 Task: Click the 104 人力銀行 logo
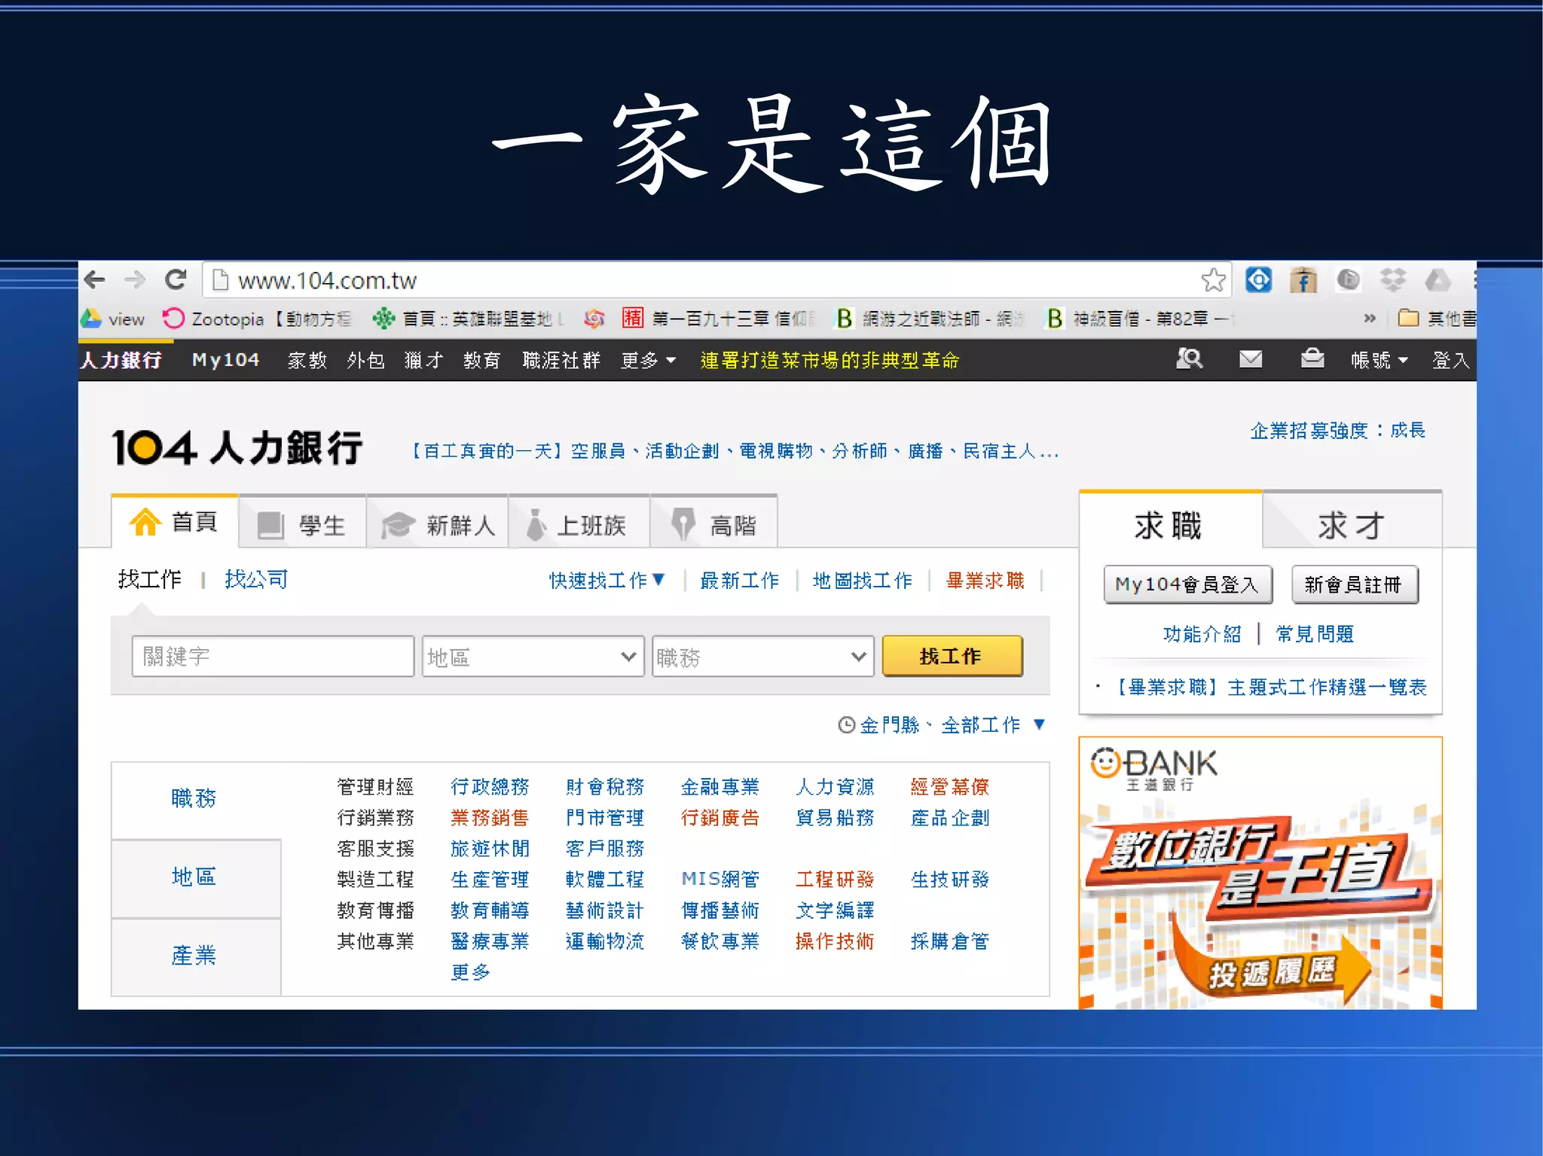(237, 447)
